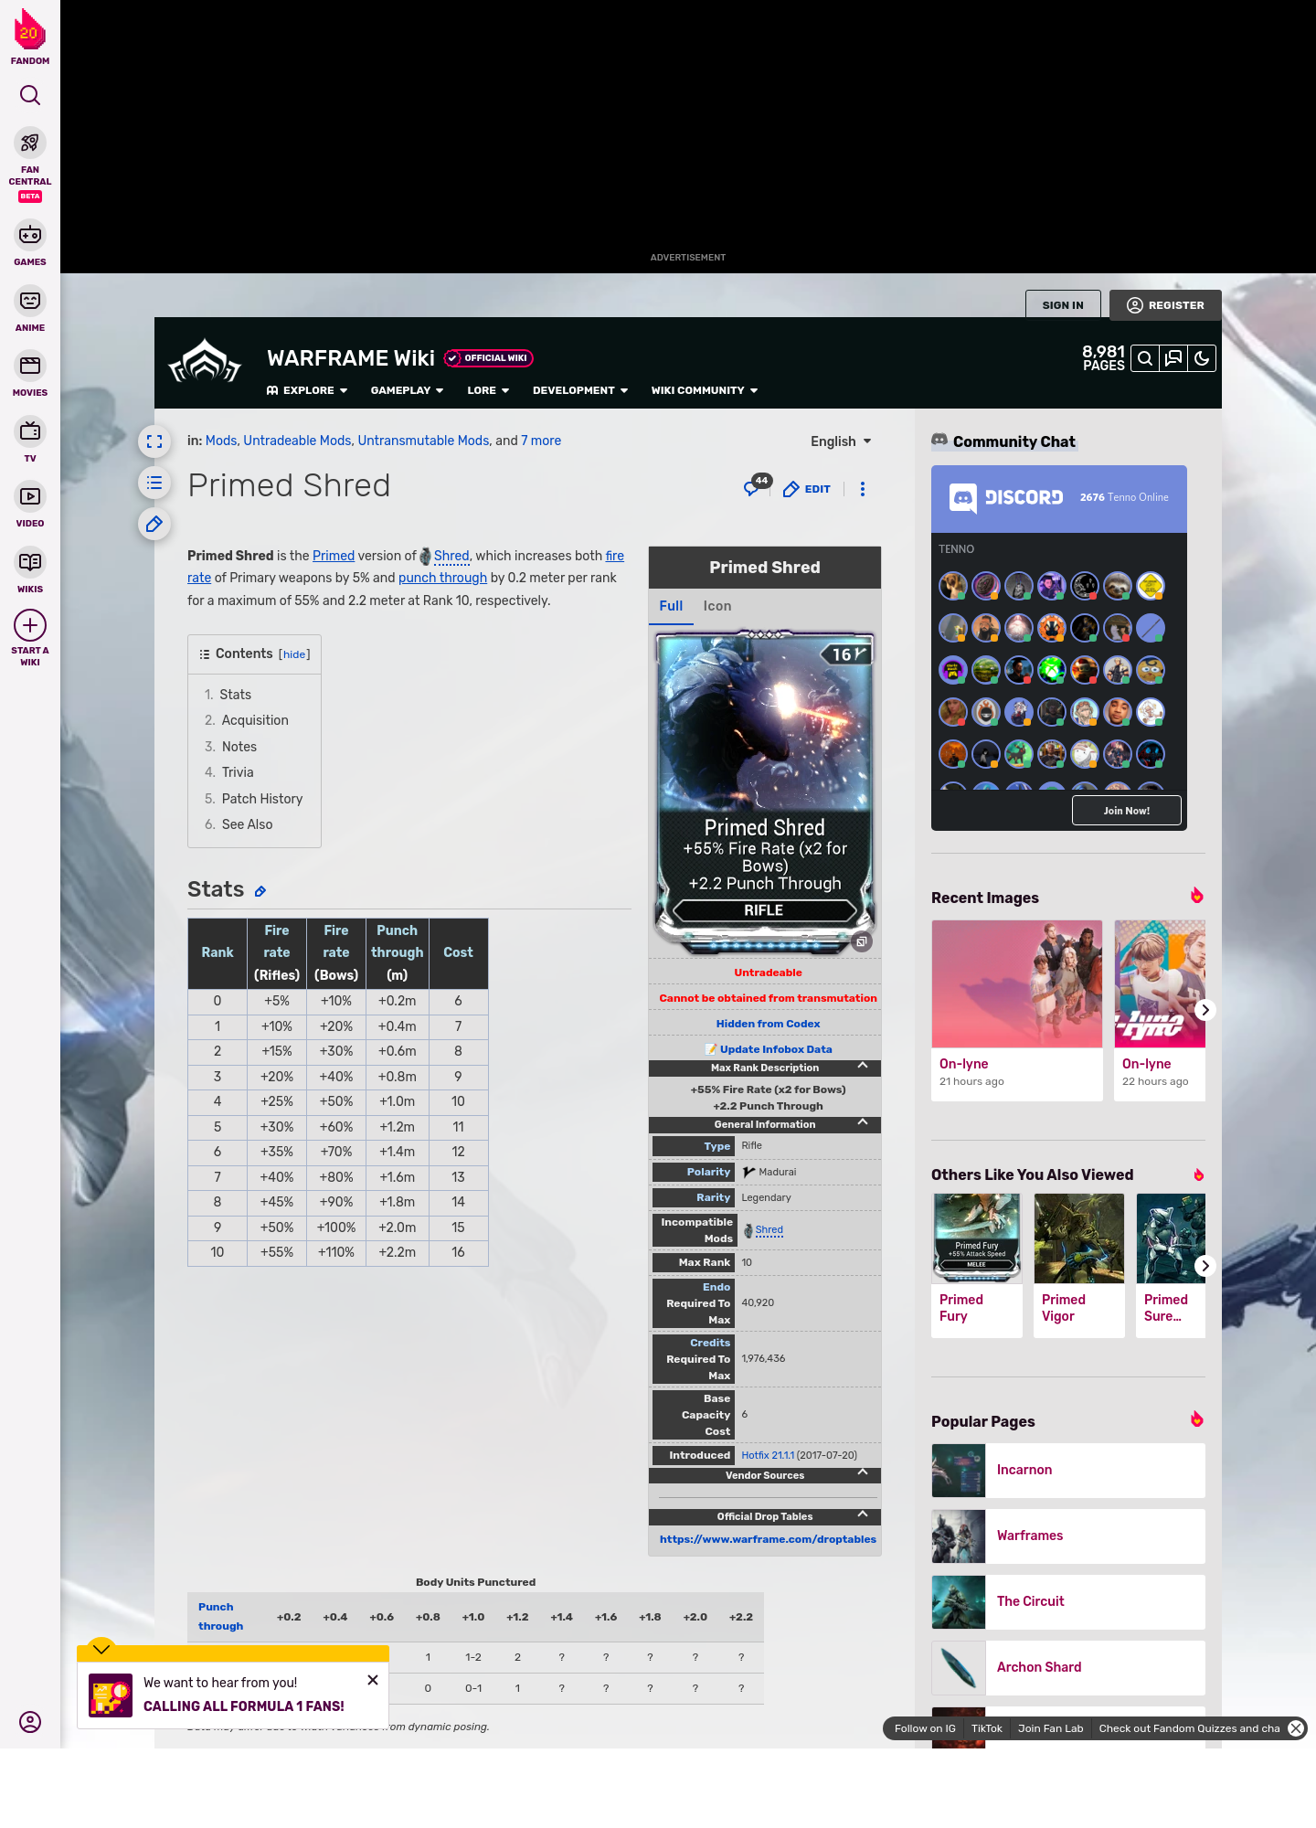Jump to See Also in contents
The image size is (1316, 1828).
247,824
